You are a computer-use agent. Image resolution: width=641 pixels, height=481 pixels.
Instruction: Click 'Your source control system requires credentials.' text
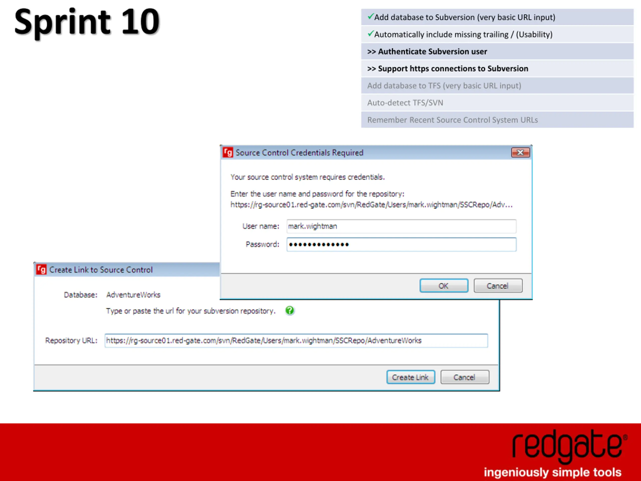pos(307,177)
